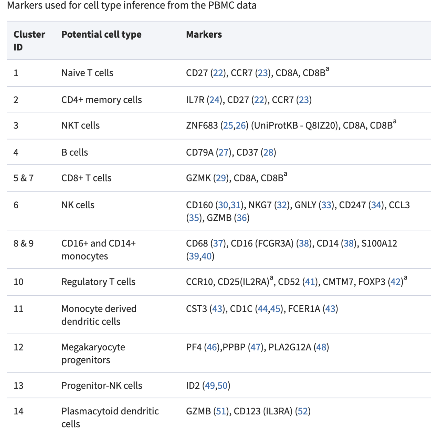This screenshot has height=434, width=433.
Task: Open reference 27 after CD79A
Action: pos(224,153)
